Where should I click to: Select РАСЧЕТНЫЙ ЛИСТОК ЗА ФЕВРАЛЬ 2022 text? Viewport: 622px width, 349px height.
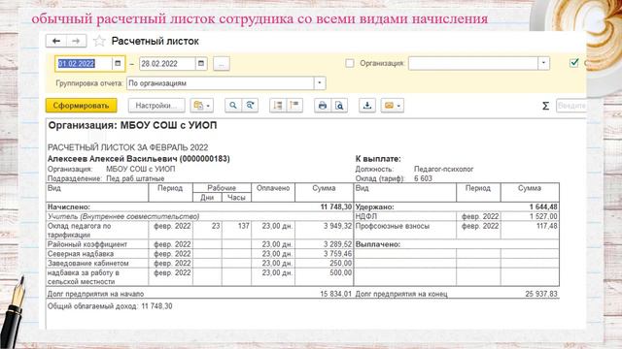[127, 147]
